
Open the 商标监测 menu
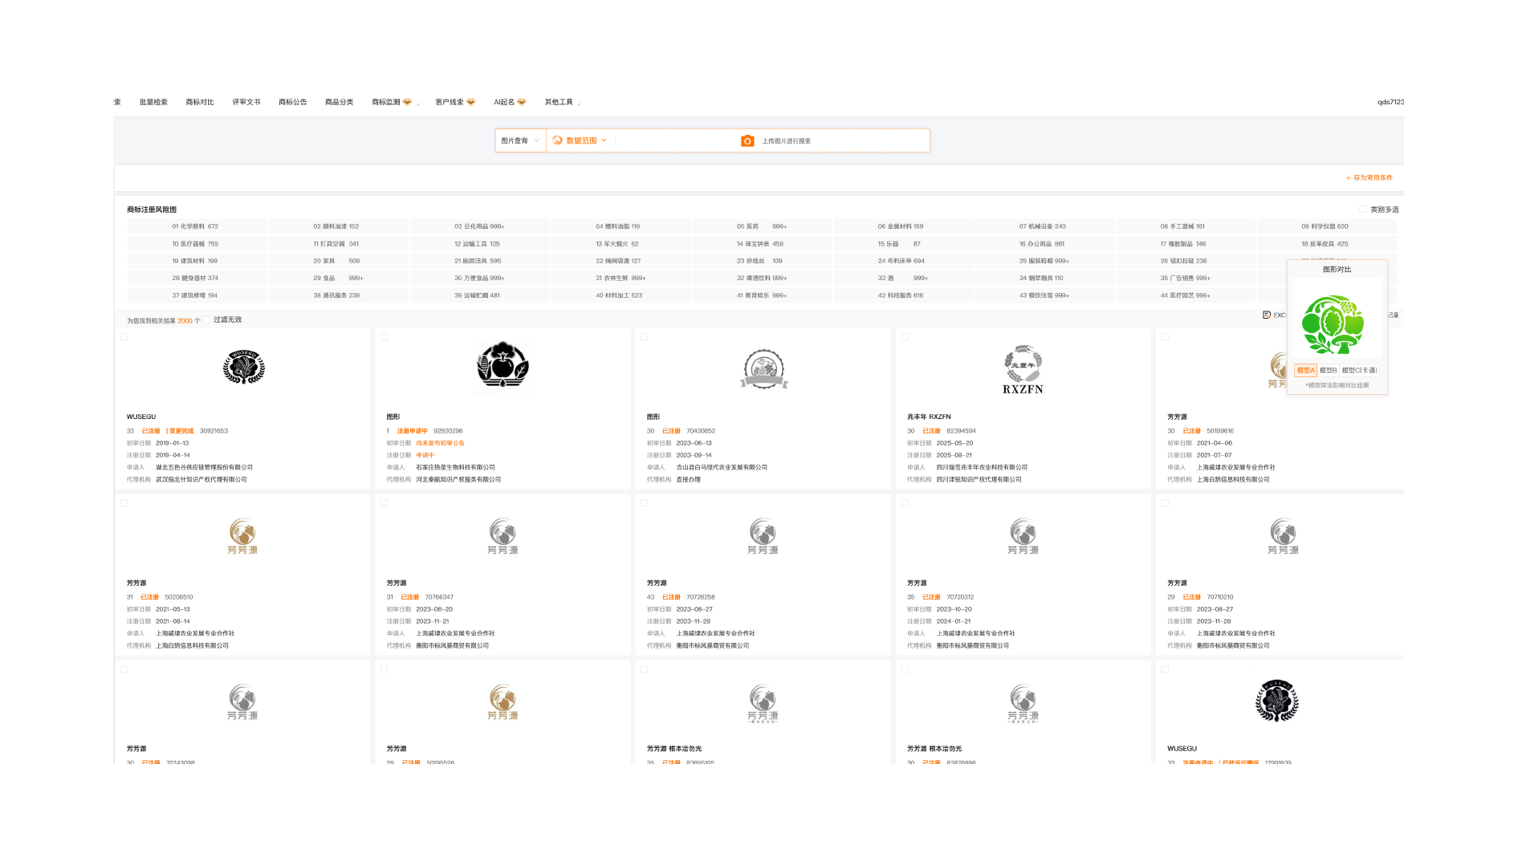386,102
